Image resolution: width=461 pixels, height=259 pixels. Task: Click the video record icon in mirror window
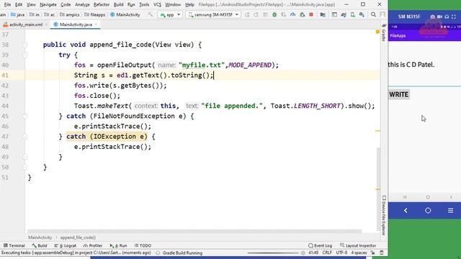point(439,17)
